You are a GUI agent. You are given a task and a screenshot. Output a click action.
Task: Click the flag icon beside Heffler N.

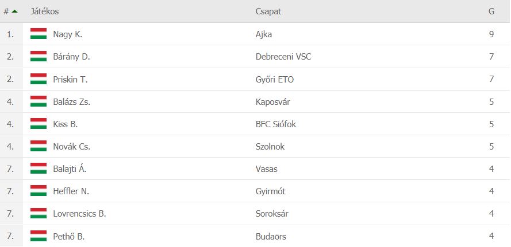tap(39, 191)
